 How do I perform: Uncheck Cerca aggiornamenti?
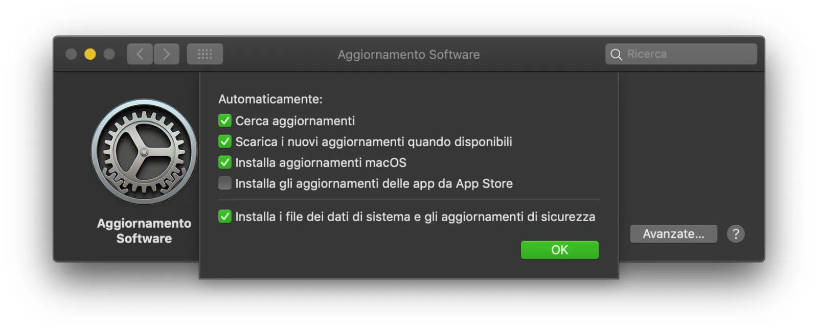pyautogui.click(x=224, y=121)
